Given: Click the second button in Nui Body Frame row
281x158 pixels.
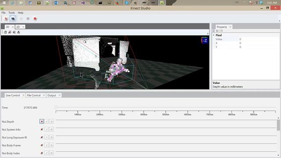Looking at the screenshot, I should pyautogui.click(x=47, y=145).
